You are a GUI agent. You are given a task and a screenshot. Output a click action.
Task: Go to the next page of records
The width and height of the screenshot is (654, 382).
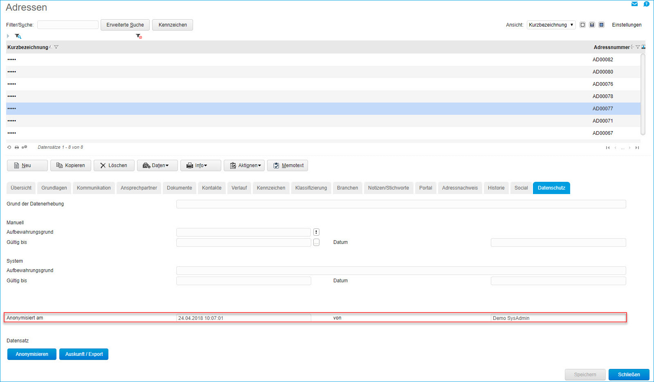click(x=629, y=148)
